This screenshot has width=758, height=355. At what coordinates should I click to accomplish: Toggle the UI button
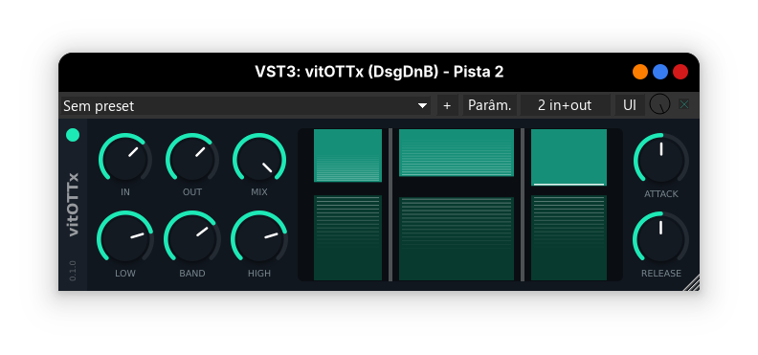[x=630, y=106]
